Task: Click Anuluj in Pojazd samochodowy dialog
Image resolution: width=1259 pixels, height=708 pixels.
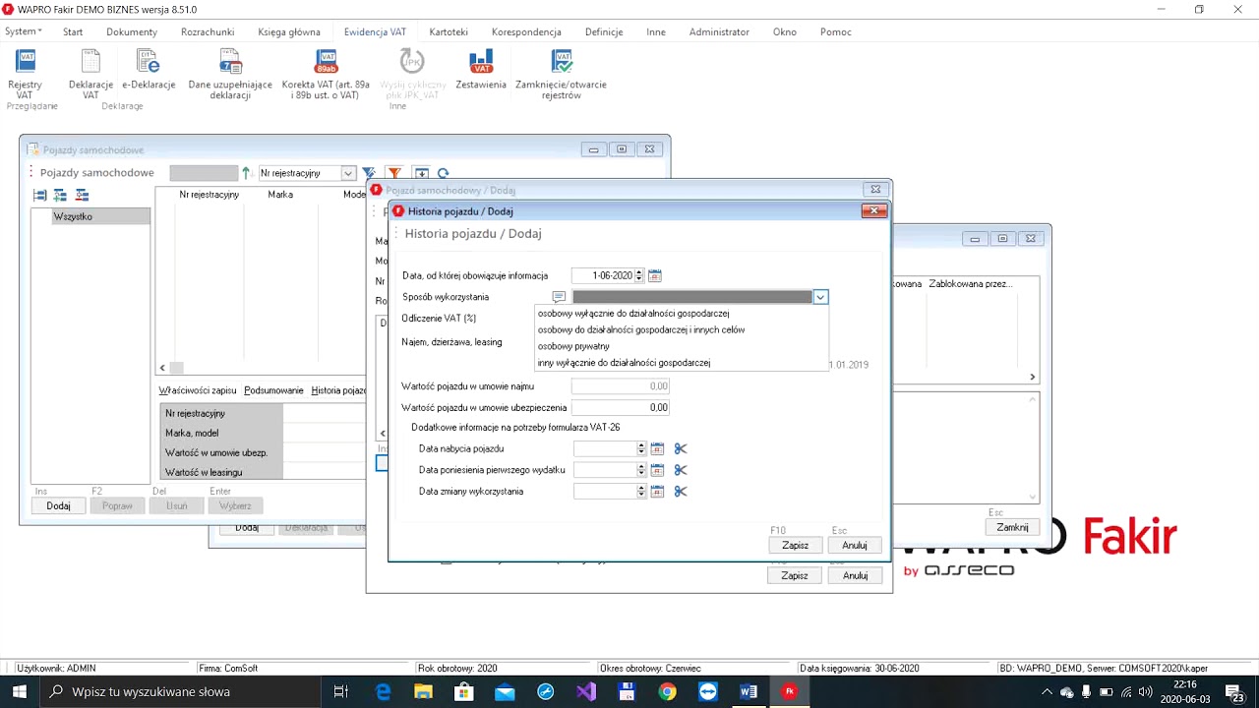Action: tap(855, 575)
